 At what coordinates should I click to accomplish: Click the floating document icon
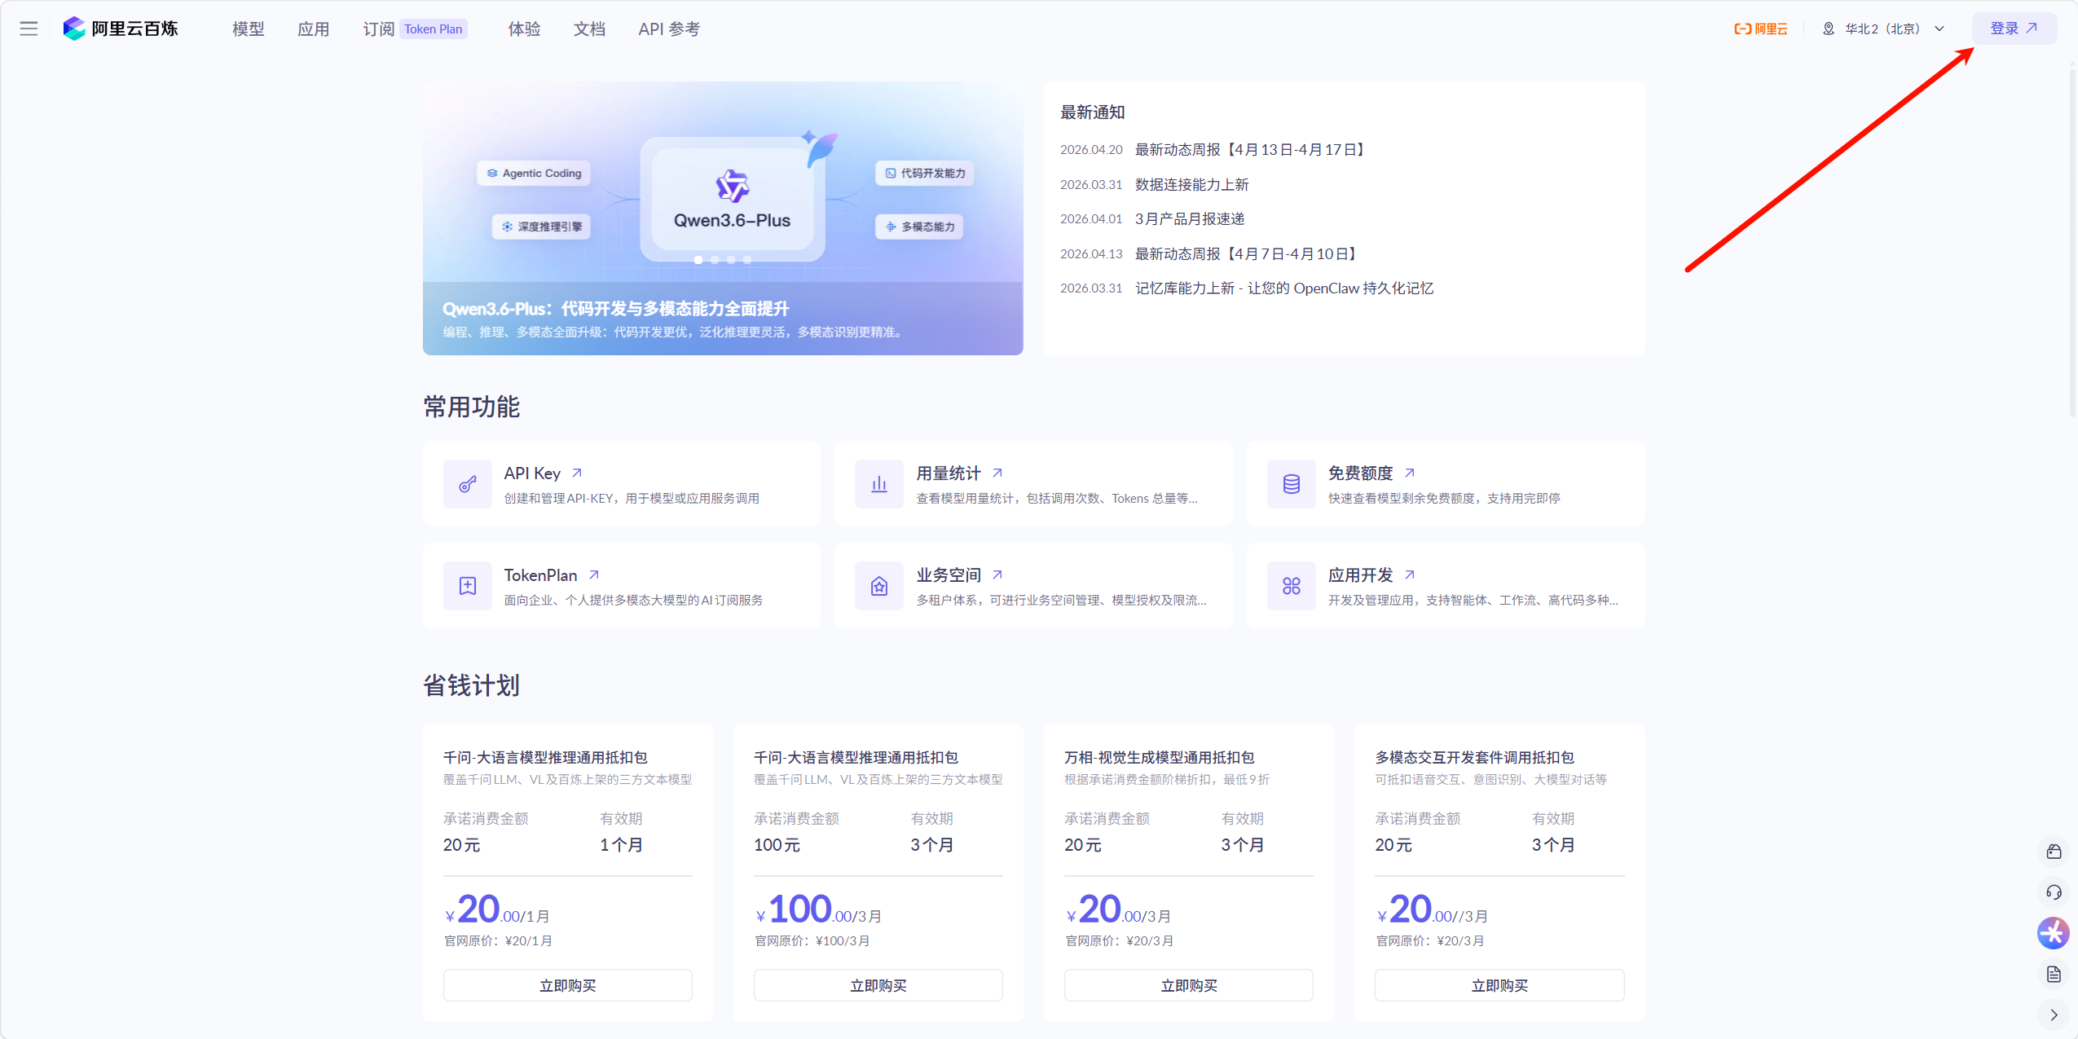[x=2054, y=974]
